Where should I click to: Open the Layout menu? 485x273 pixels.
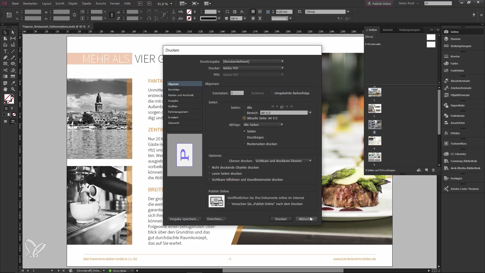click(47, 4)
